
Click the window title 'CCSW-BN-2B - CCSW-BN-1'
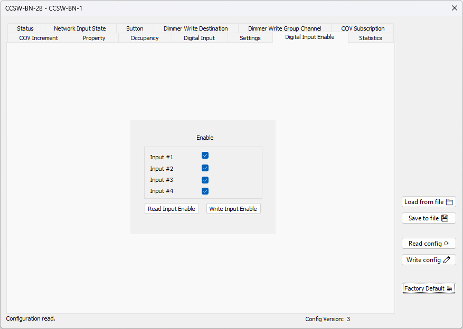coord(44,8)
